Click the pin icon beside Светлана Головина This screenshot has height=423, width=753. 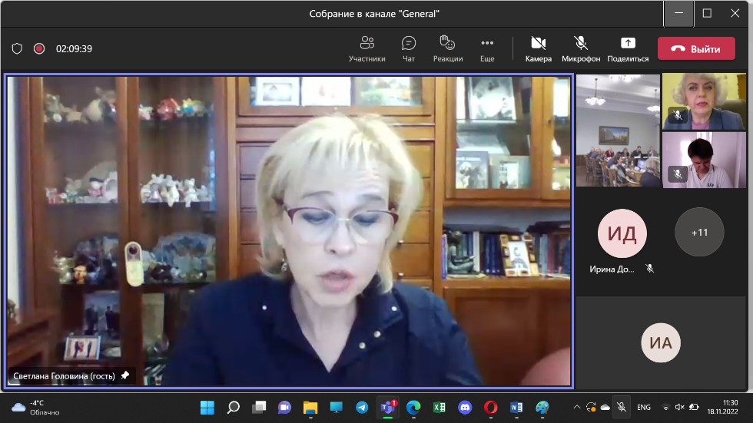pyautogui.click(x=125, y=375)
